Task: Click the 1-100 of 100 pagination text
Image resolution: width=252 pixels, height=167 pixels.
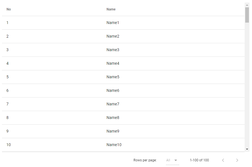Action: click(x=199, y=160)
